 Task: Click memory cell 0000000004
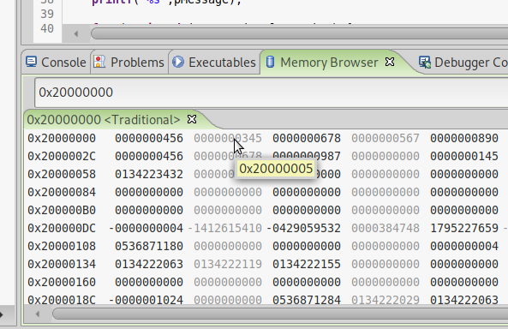(x=464, y=247)
